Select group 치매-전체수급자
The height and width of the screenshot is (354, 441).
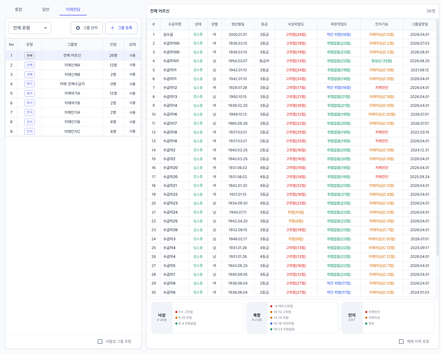[73, 84]
